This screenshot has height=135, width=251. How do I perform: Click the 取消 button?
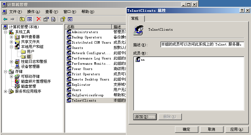click(x=212, y=129)
